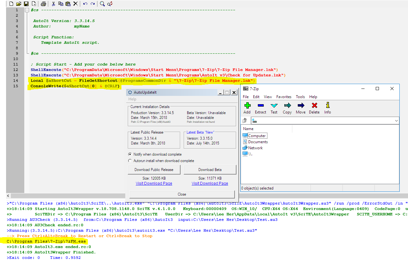Click the Close button in AutoUpdateIt
The image size is (408, 264).
pos(182,194)
